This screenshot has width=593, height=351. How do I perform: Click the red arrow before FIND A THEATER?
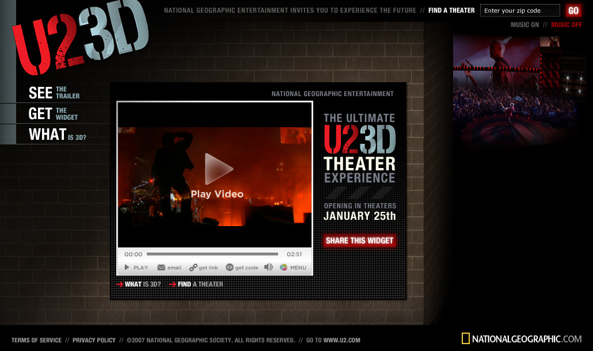173,284
